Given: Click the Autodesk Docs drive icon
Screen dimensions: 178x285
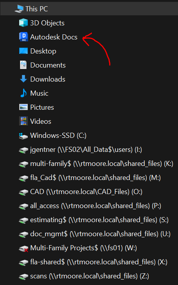Looking at the screenshot, I should (x=23, y=37).
